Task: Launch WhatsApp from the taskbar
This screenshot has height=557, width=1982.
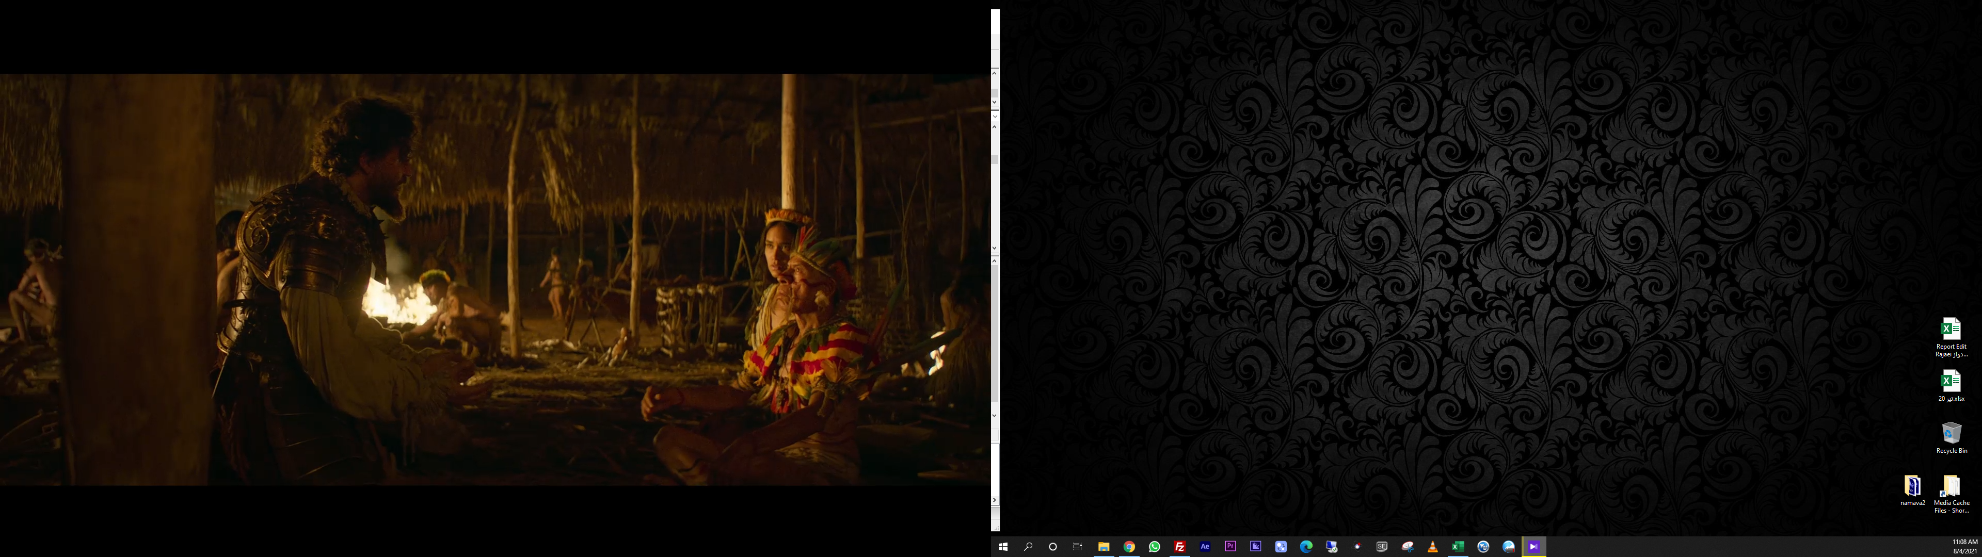Action: pos(1154,547)
